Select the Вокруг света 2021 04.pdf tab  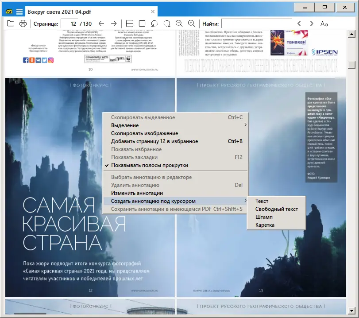[x=91, y=12]
